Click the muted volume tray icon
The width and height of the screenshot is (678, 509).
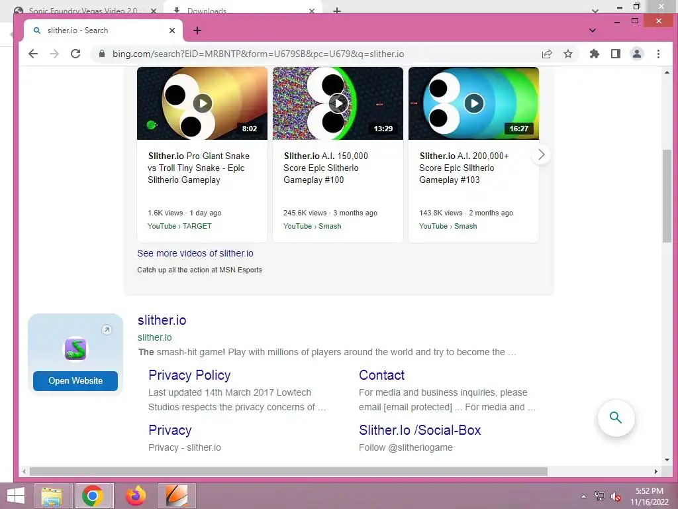(616, 496)
